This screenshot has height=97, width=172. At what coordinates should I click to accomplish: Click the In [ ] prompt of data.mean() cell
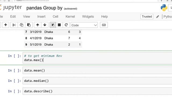tap(14, 70)
